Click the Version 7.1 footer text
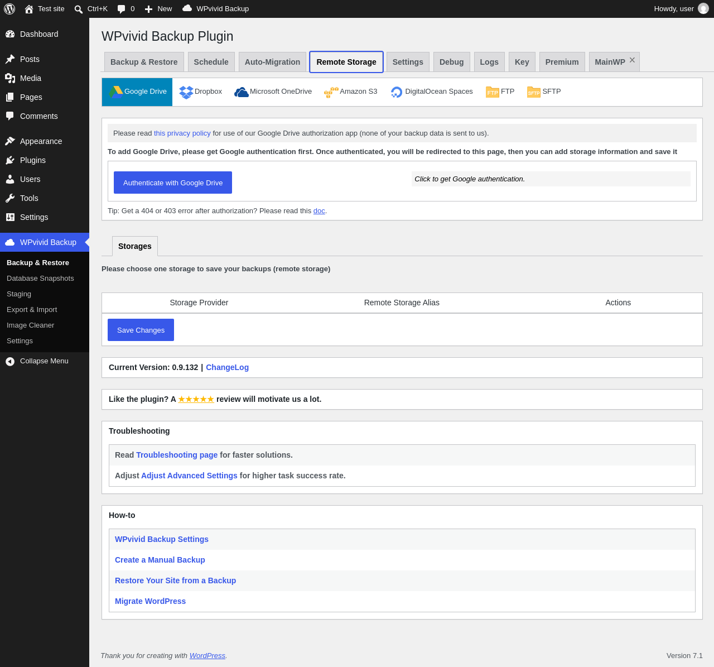The width and height of the screenshot is (714, 667). point(684,656)
